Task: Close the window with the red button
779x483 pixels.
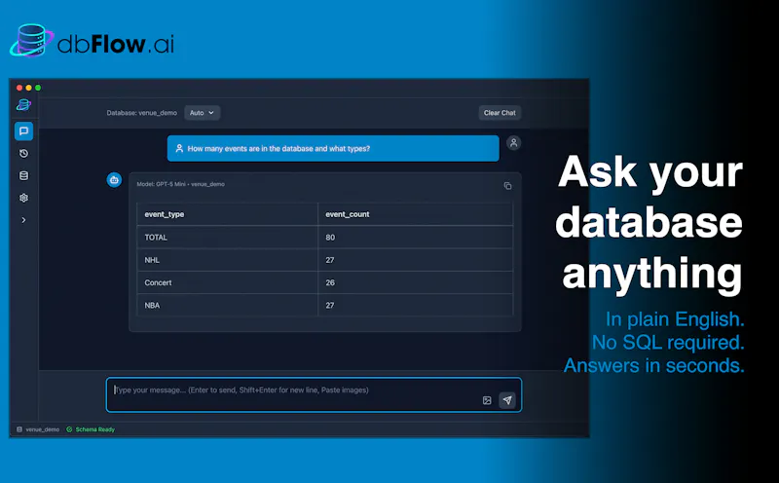Action: click(19, 88)
